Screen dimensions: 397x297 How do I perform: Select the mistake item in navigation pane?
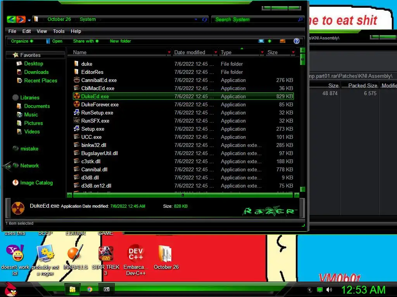(x=29, y=148)
